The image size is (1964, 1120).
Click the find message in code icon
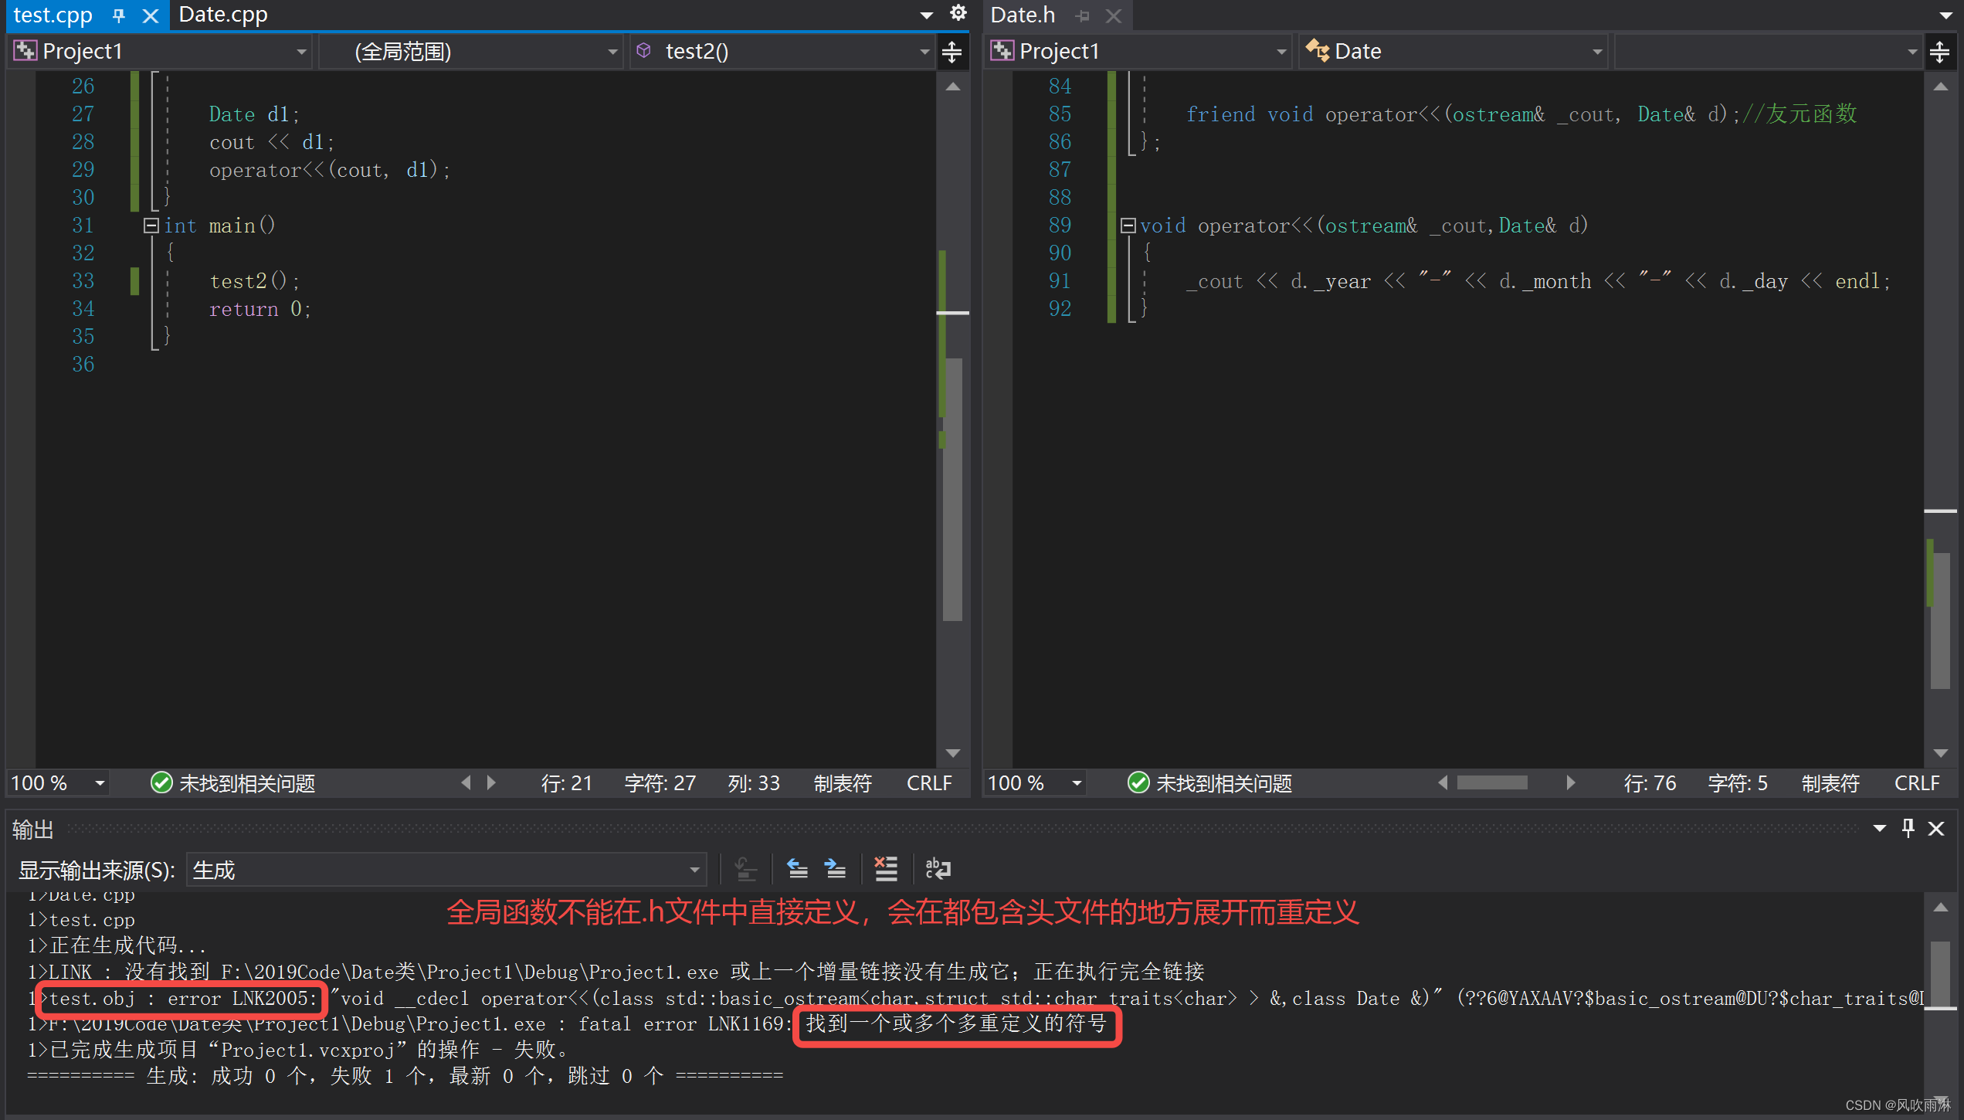(745, 870)
